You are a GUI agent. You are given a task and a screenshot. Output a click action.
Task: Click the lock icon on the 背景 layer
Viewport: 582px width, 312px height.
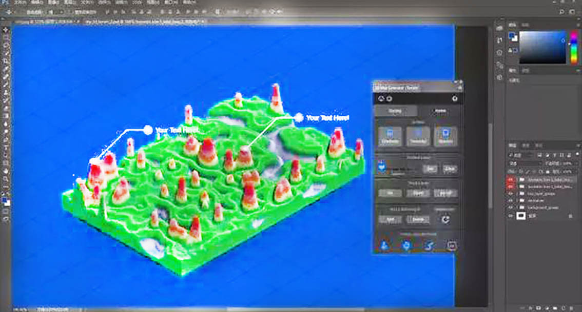(x=571, y=216)
